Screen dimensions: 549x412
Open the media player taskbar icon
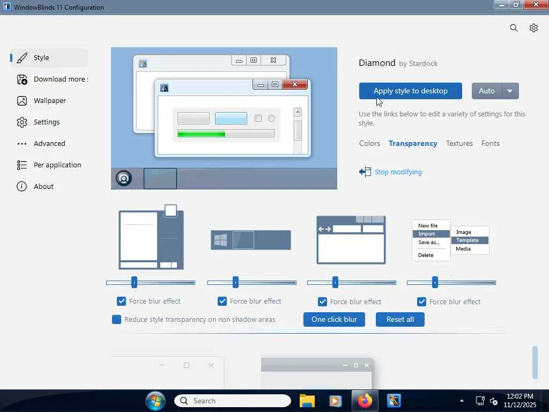point(335,401)
